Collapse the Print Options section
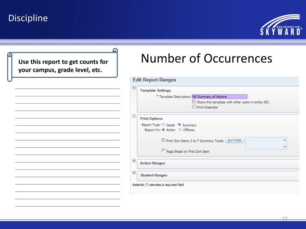This screenshot has height=229, width=306. [134, 116]
